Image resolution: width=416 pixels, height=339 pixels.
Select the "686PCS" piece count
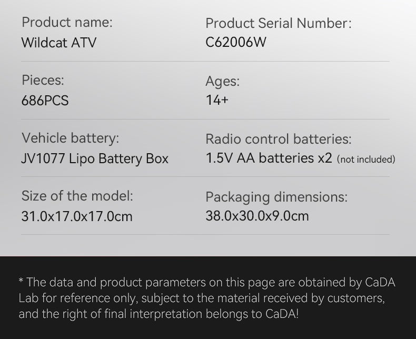coord(45,101)
